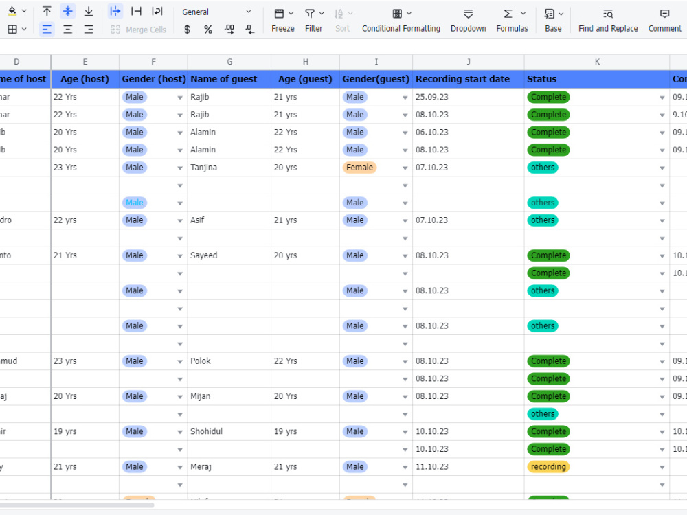Select host age cell 23 Yrs
This screenshot has height=515, width=687.
pyautogui.click(x=85, y=168)
